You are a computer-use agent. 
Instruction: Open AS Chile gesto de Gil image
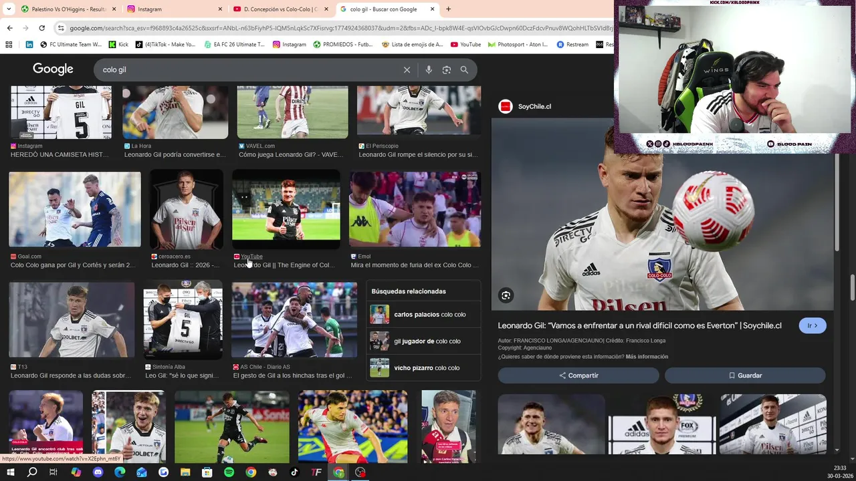point(294,320)
